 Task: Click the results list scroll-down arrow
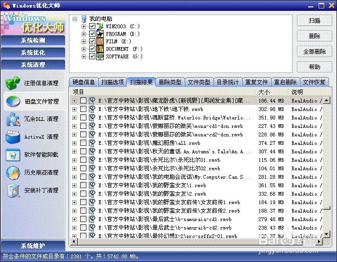click(x=327, y=234)
